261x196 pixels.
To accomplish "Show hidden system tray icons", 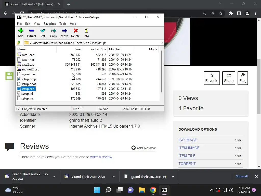I will [x=212, y=190].
